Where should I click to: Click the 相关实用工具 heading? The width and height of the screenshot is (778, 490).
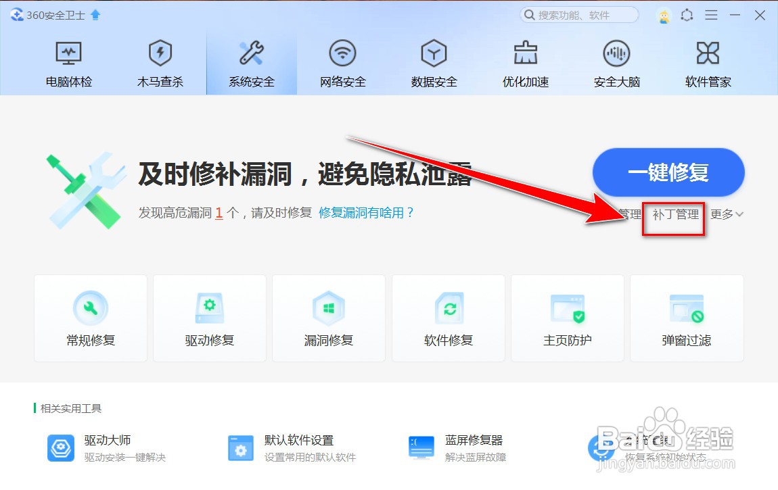(71, 408)
